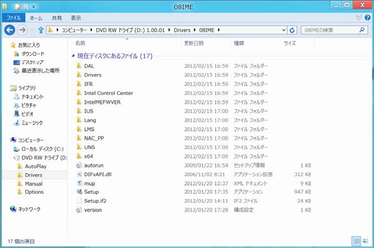Select 最近表示した場所 in navigation pane
Image resolution: width=374 pixels, height=248 pixels.
coord(41,70)
